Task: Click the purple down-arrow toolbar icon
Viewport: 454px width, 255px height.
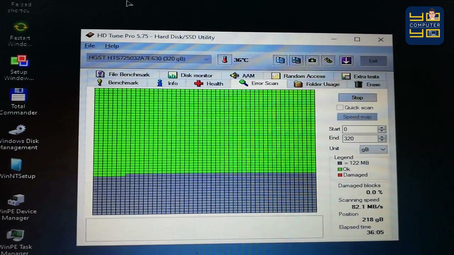Action: [346, 61]
